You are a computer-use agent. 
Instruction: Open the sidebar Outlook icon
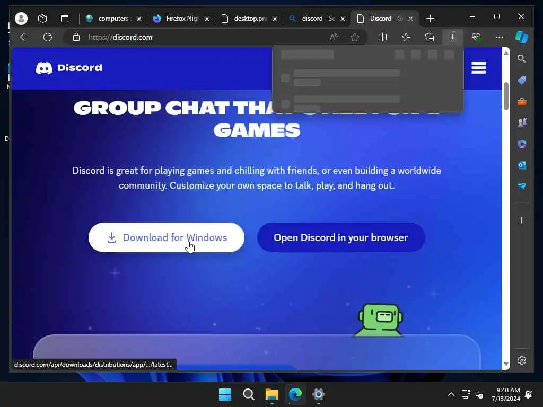coord(522,165)
